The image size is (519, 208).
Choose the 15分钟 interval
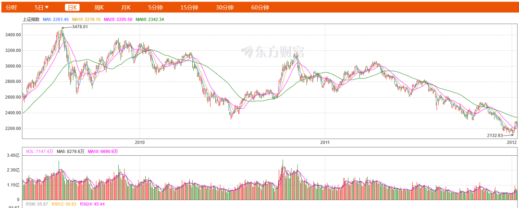[x=189, y=7]
